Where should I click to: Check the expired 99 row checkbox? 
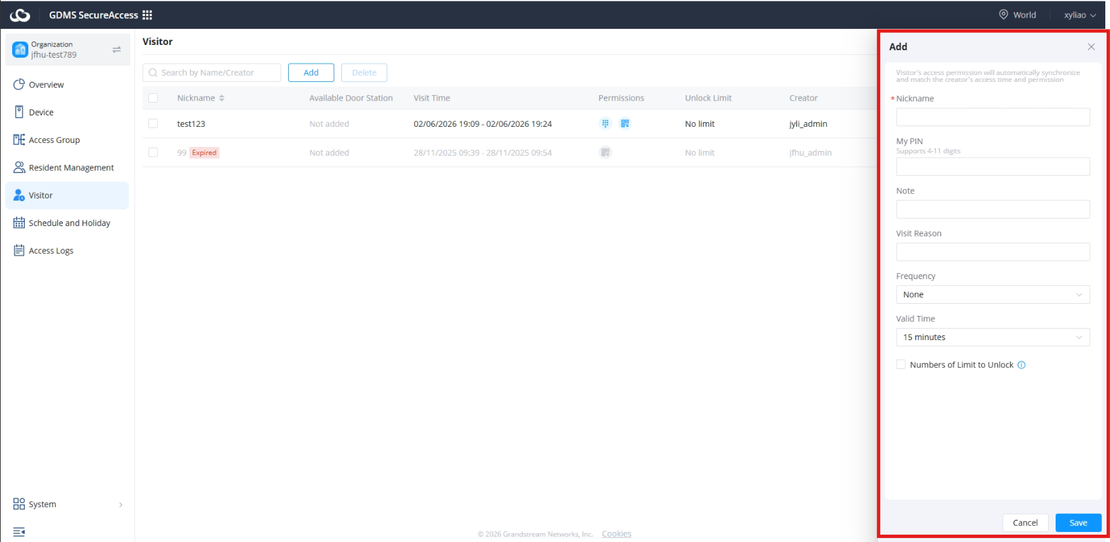coord(153,152)
